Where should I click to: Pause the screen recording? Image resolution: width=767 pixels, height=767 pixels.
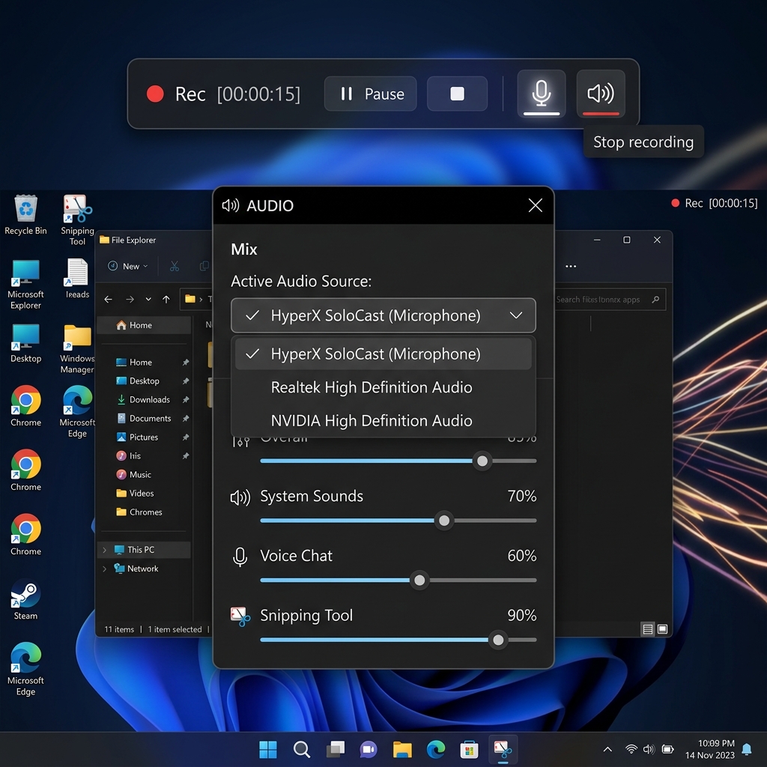pos(370,94)
